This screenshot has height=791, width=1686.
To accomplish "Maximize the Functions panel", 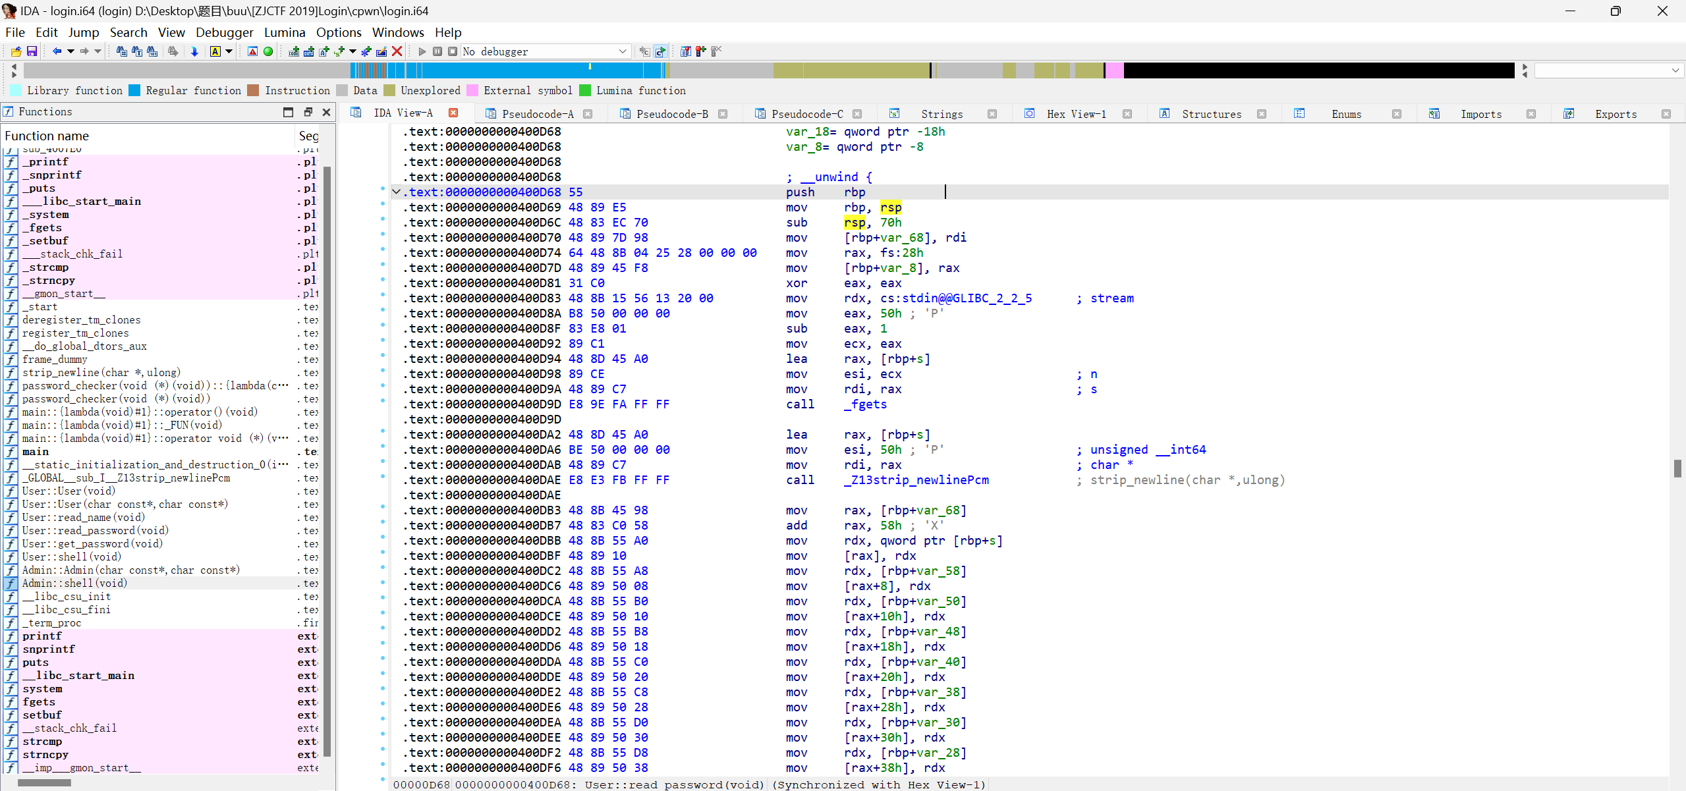I will (288, 112).
